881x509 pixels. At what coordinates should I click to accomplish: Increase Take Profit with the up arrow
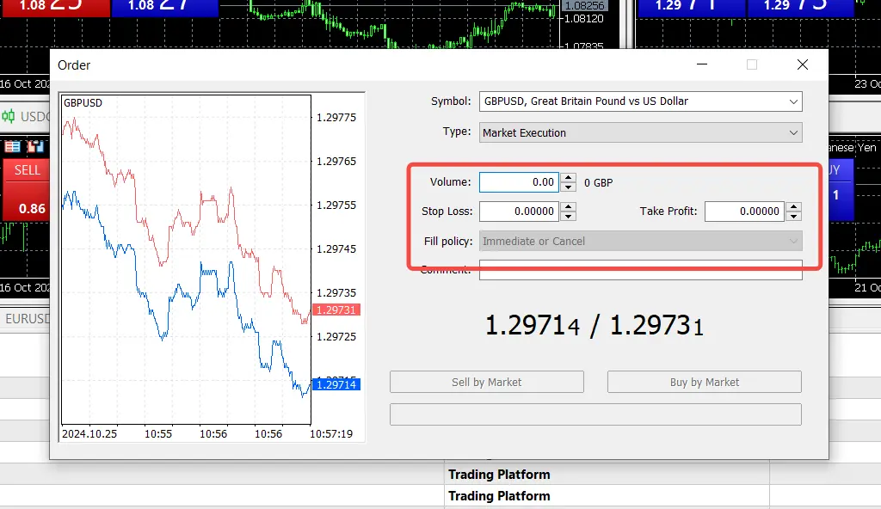click(x=793, y=206)
